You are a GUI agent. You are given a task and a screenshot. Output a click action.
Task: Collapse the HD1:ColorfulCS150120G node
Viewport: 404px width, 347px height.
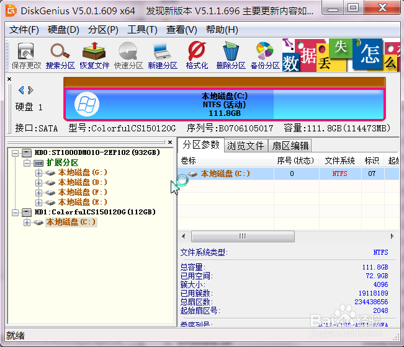pos(15,213)
